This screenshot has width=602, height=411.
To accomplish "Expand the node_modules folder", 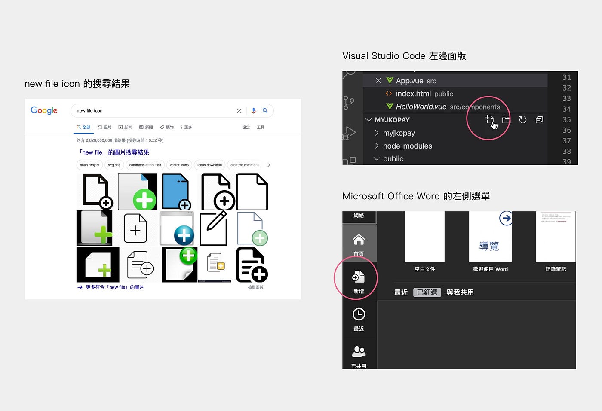I will point(377,146).
